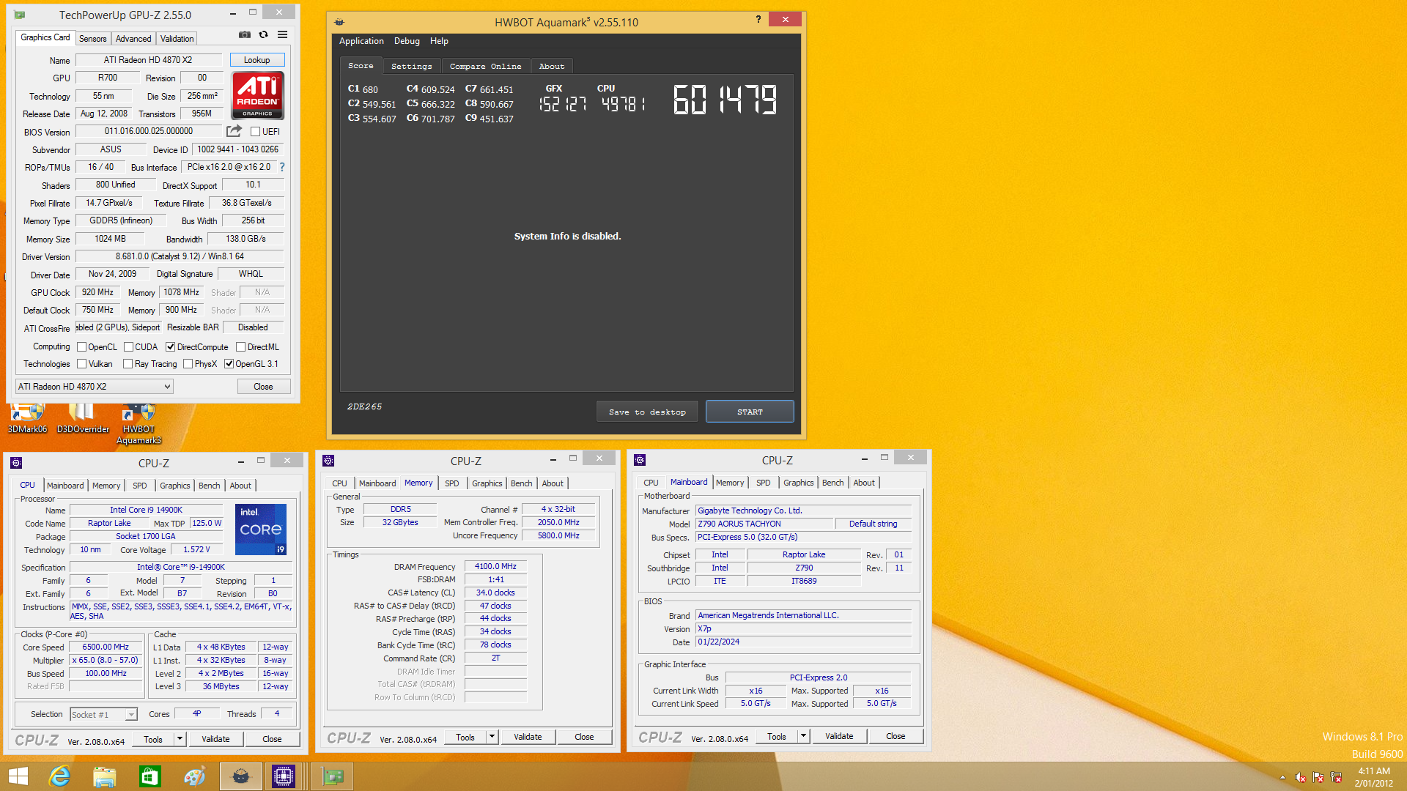The width and height of the screenshot is (1407, 791).
Task: Toggle the CUDA checkbox
Action: pos(128,347)
